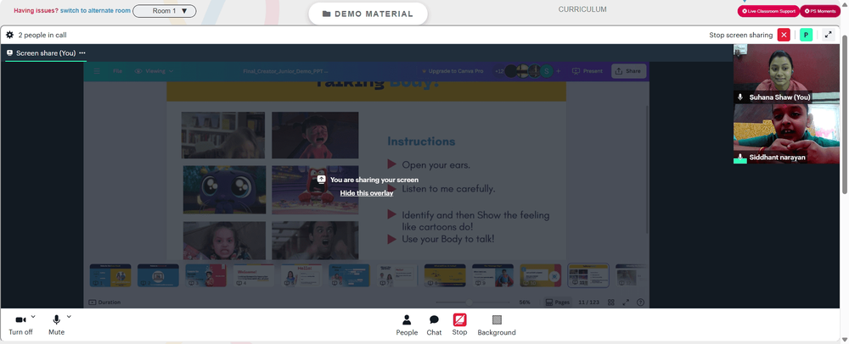The image size is (849, 344).
Task: Click the green S collaborator avatar
Action: tap(547, 71)
